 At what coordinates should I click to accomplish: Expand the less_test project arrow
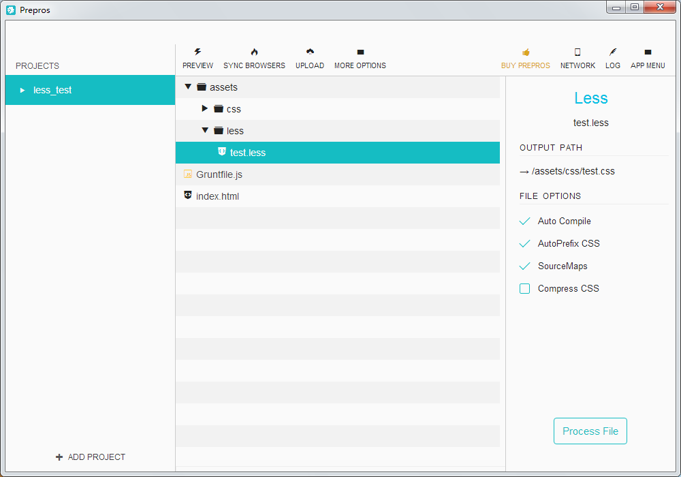click(x=22, y=91)
